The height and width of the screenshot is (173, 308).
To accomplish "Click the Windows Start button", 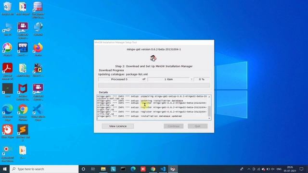I will 5,169.
